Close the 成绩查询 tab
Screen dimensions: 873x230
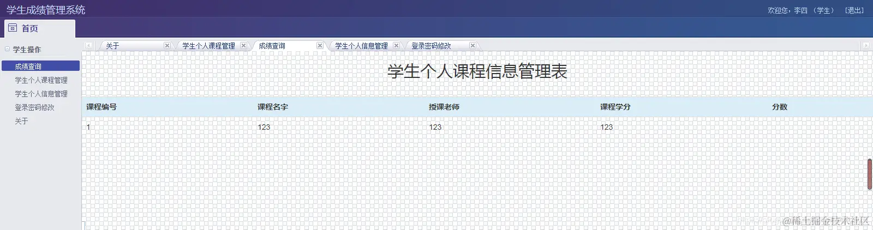320,46
